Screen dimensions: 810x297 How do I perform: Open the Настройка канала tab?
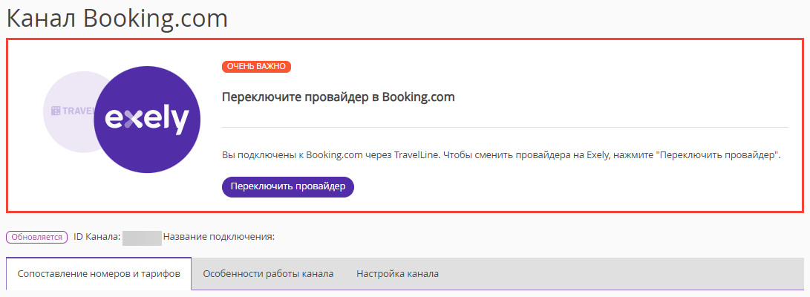tap(397, 274)
